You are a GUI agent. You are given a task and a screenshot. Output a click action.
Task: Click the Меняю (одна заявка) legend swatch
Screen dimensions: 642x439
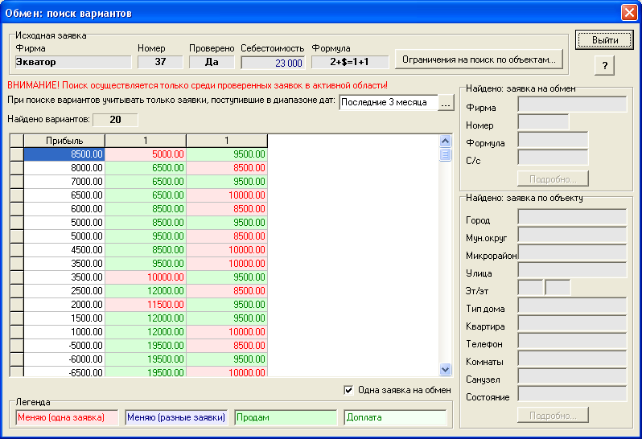[67, 417]
